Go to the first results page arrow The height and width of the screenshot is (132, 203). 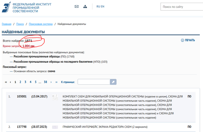pyautogui.click(x=6, y=82)
